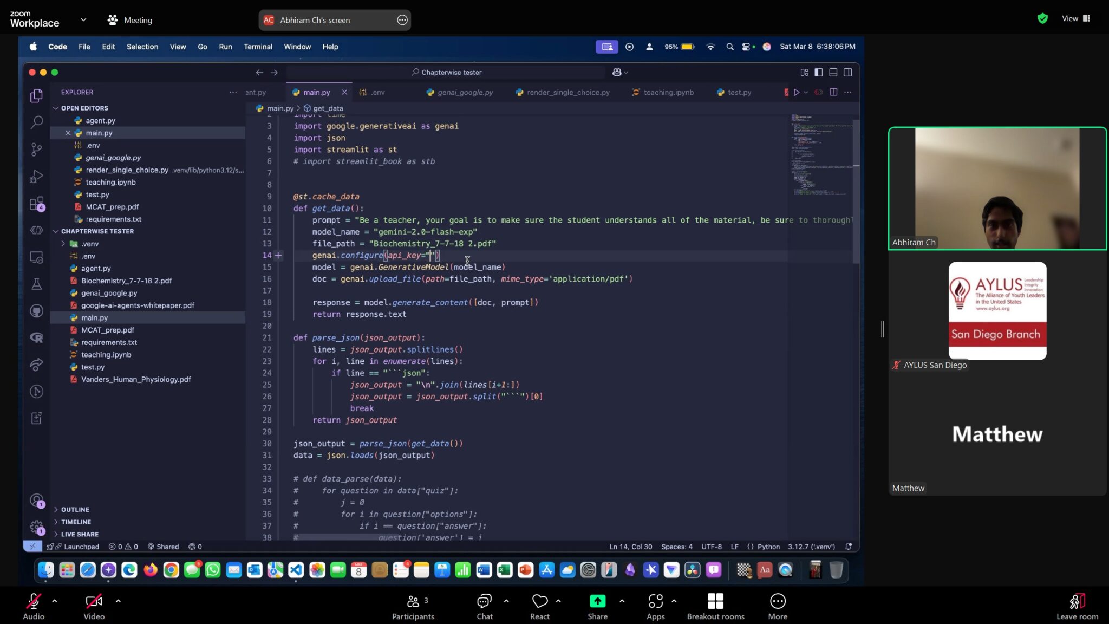
Task: Switch to test.py tab
Action: coord(734,92)
